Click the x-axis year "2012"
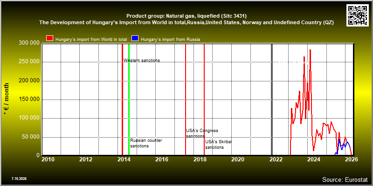373x186 pixels. [x=86, y=159]
